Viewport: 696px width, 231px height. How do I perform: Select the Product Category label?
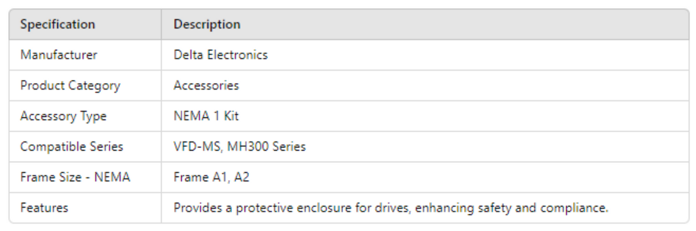[70, 86]
